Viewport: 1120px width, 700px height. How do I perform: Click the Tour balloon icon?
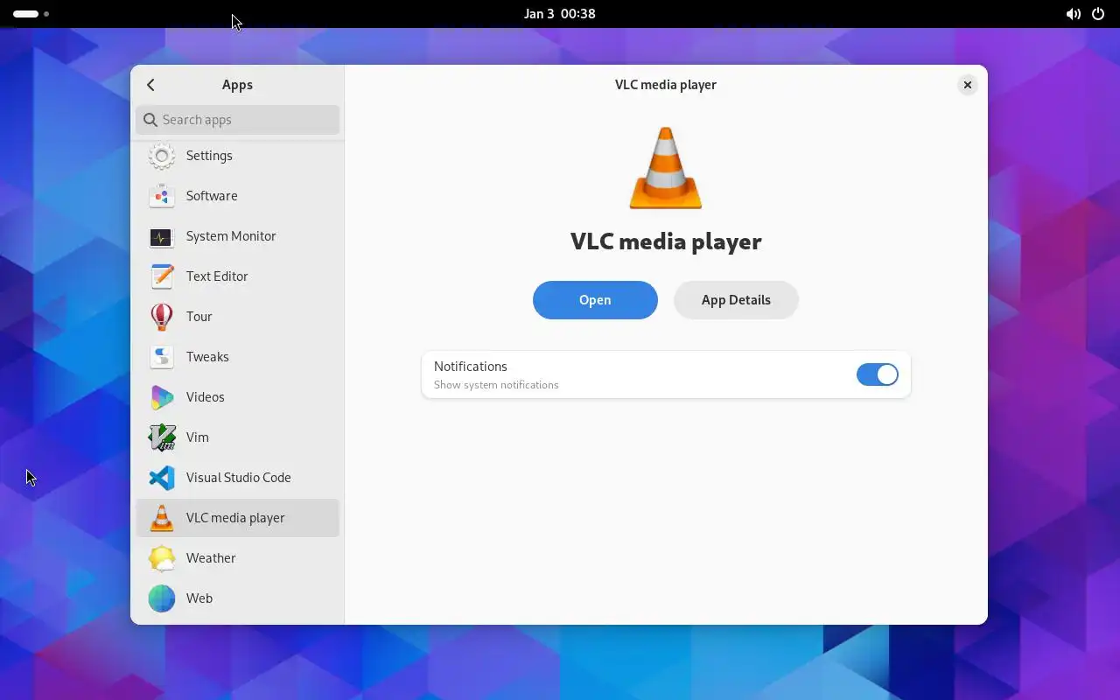[162, 317]
